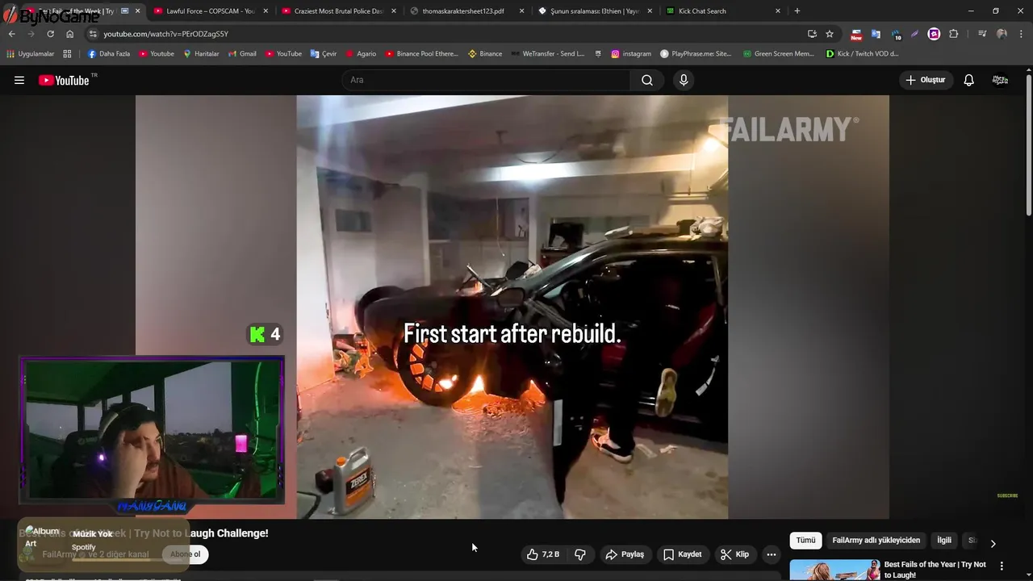Open the Kick / Twitch VOD bookmark
Screen dimensions: 1033x581
pyautogui.click(x=862, y=54)
